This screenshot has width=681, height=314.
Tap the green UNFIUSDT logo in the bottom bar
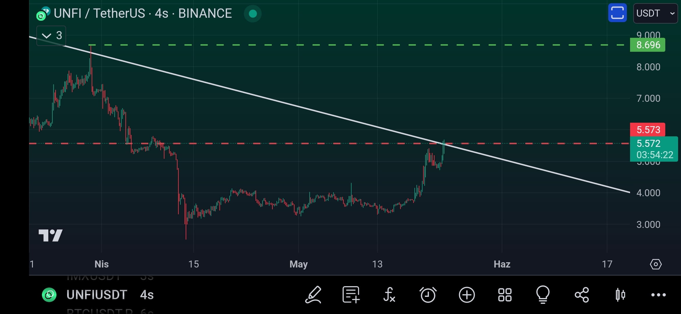pos(49,295)
